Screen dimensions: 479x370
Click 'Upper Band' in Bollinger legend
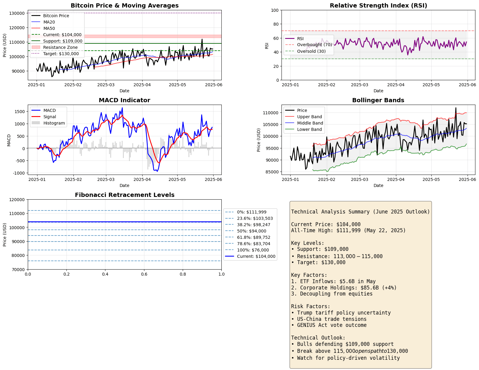[x=310, y=117]
